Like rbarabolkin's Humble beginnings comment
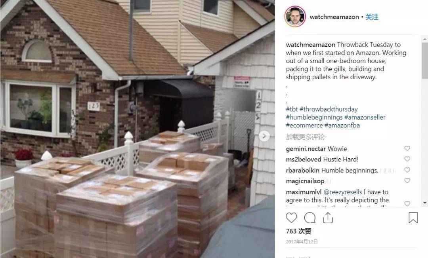The height and width of the screenshot is (258, 428). point(407,170)
